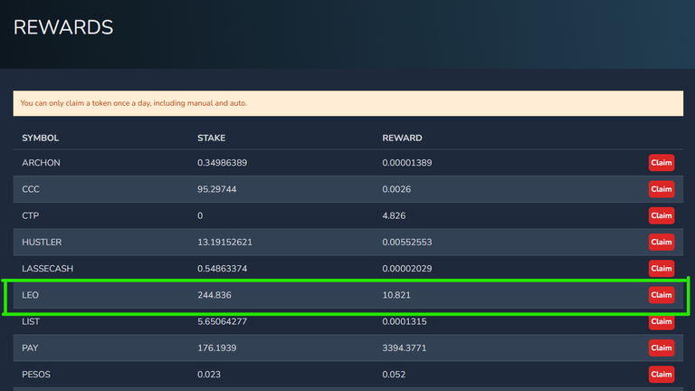Click PAY stake value 176.1939
This screenshot has width=695, height=391.
pos(217,348)
